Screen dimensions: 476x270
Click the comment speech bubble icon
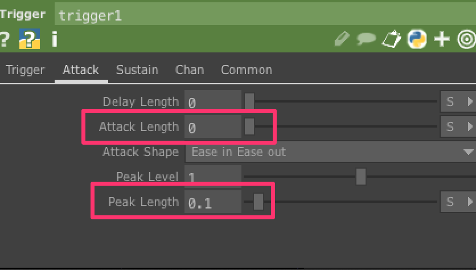tap(366, 39)
